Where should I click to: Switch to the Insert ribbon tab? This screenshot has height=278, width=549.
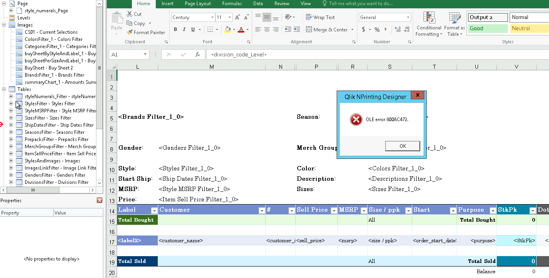pos(167,4)
